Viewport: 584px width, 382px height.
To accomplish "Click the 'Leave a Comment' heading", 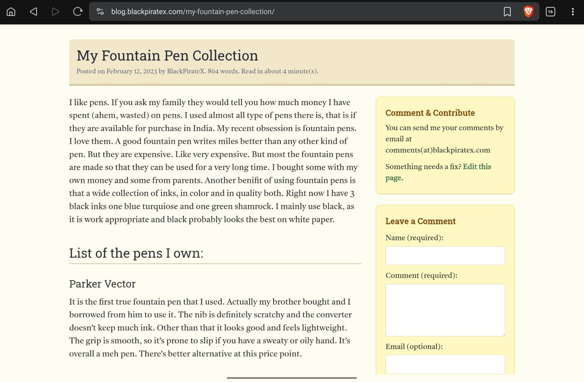I will click(x=420, y=221).
